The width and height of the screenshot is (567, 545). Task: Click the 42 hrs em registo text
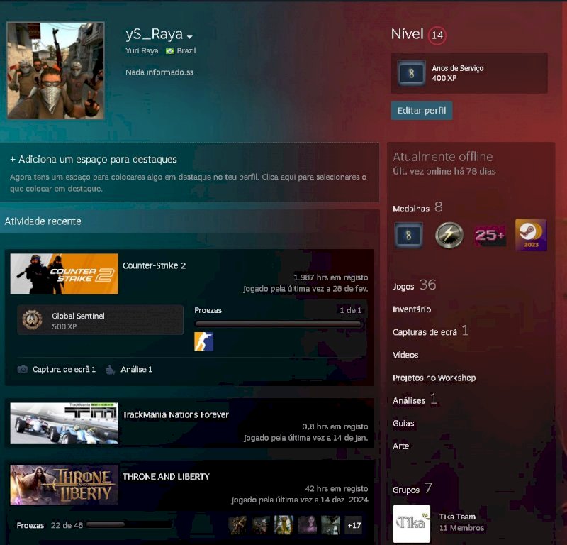click(336, 489)
